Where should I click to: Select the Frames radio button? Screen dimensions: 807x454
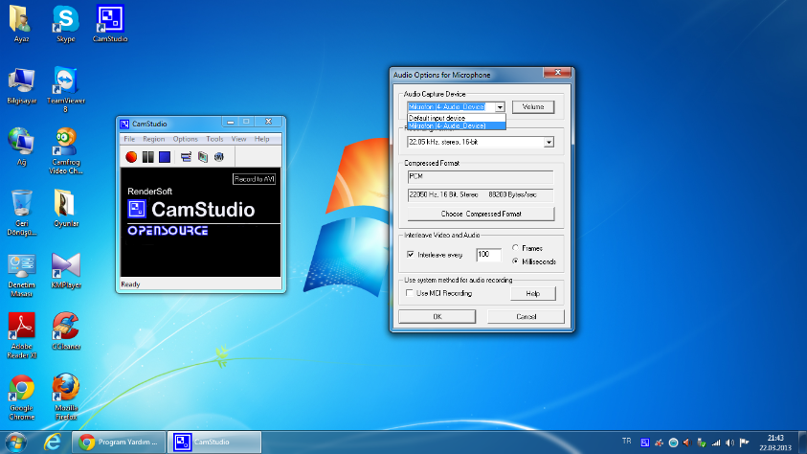516,248
